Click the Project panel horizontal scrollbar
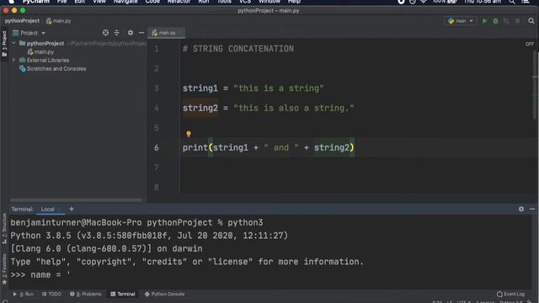Screen dimensions: 539x303 coord(76,200)
